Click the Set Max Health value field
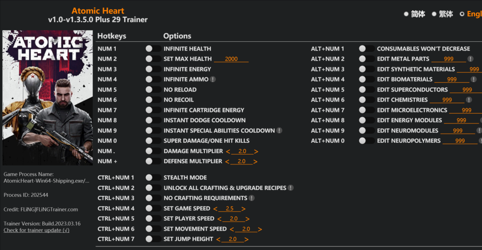This screenshot has width=482, height=250. click(x=231, y=59)
